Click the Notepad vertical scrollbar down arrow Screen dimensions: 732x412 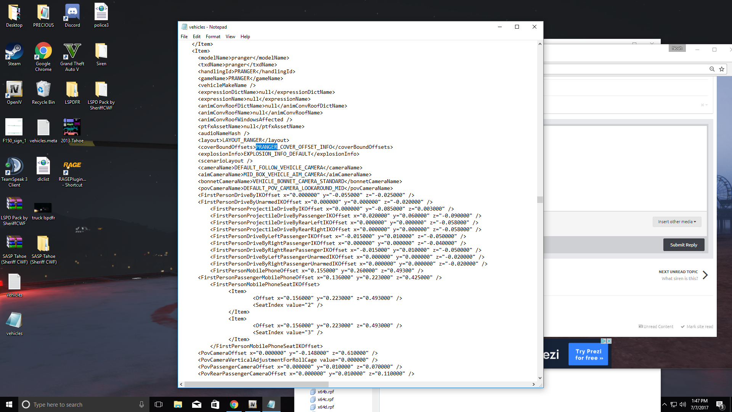[540, 378]
